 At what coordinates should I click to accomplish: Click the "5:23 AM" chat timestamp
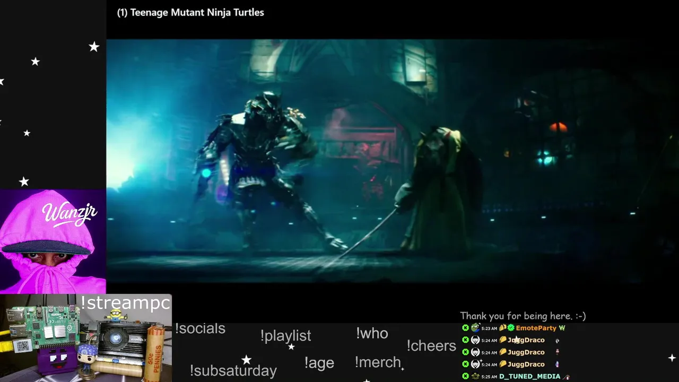[x=489, y=328]
